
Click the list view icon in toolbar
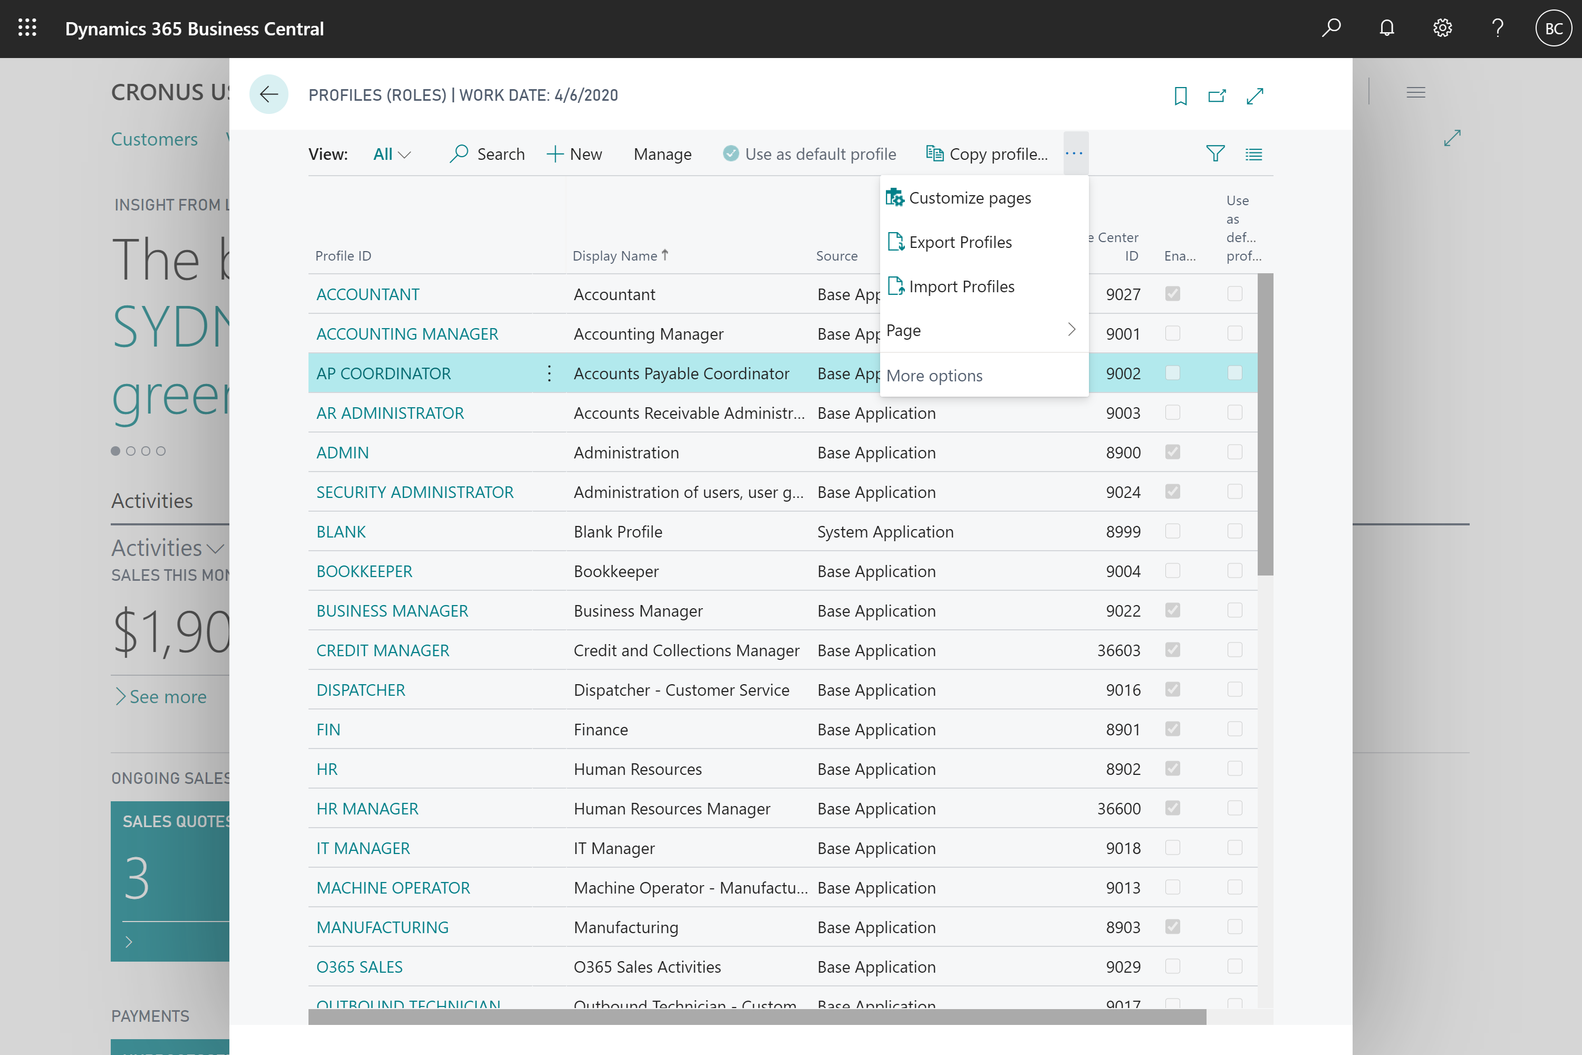1252,154
